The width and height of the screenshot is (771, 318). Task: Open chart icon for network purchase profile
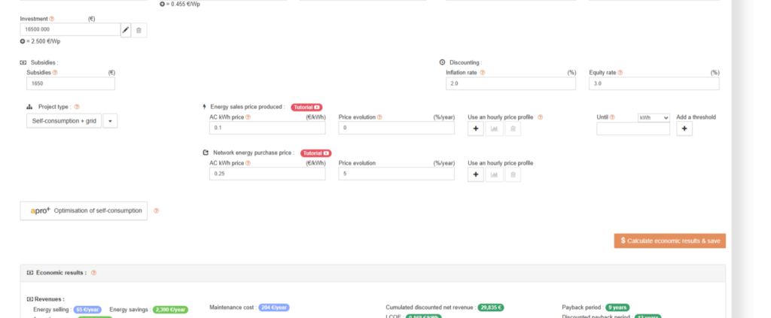[x=494, y=174]
